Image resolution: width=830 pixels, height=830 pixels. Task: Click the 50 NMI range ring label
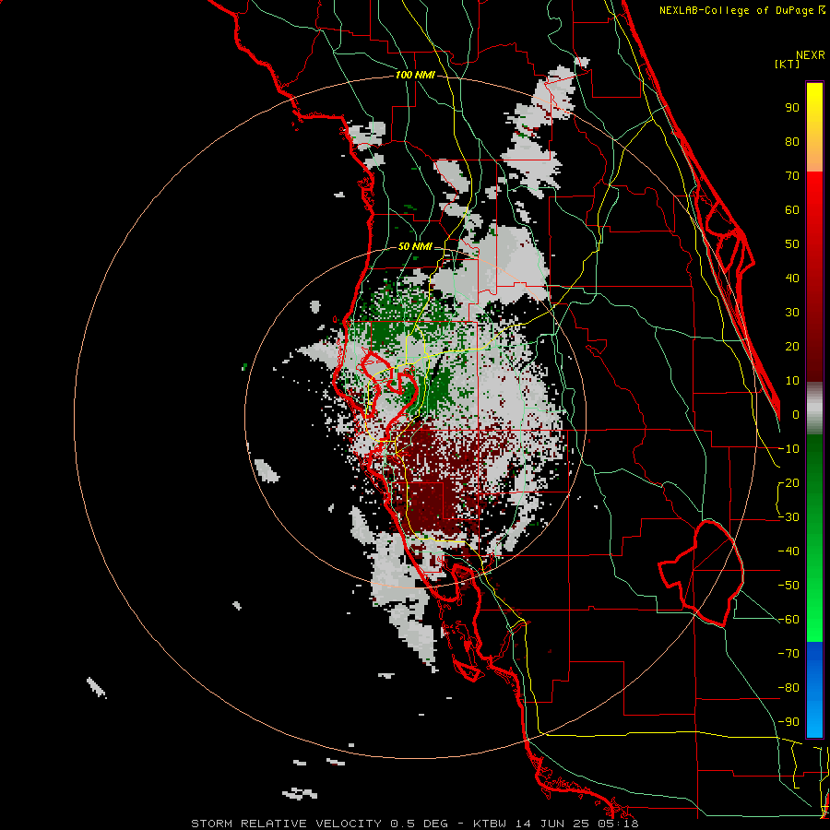[x=415, y=246]
